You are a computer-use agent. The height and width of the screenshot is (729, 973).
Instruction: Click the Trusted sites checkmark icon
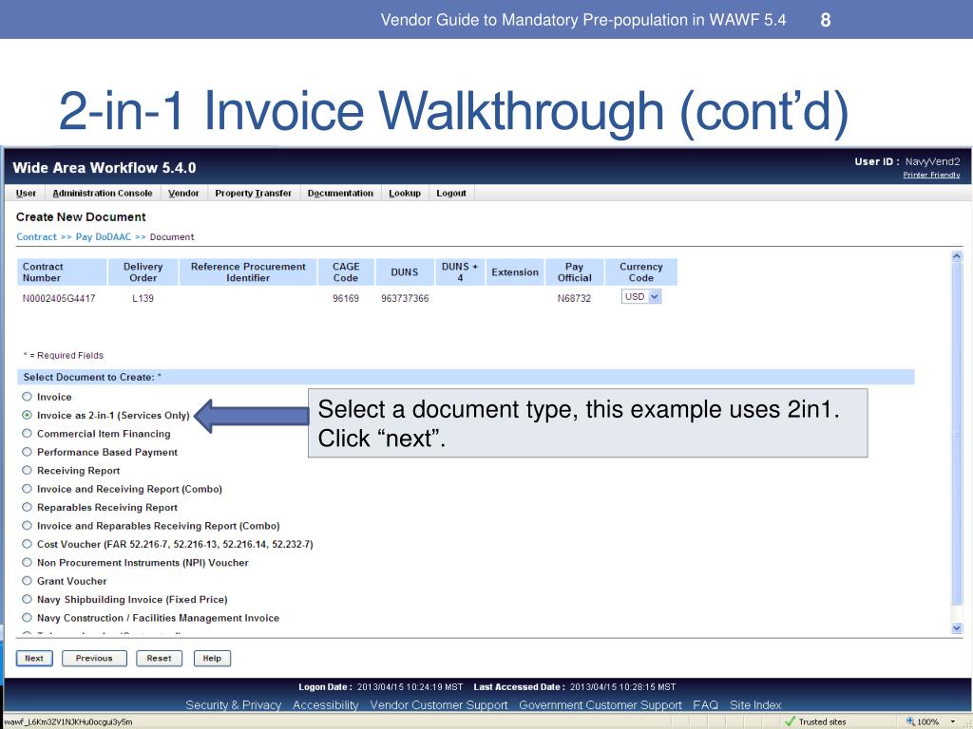(x=790, y=721)
